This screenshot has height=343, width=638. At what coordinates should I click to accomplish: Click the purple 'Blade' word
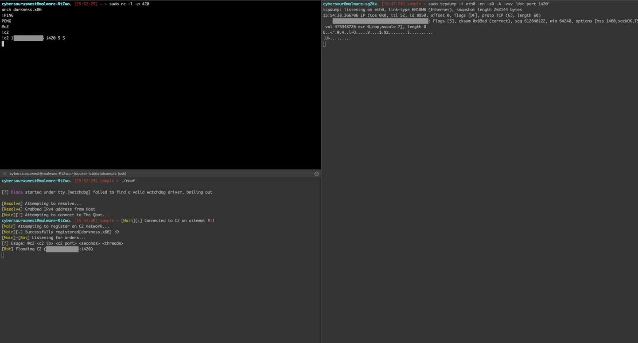pyautogui.click(x=17, y=192)
